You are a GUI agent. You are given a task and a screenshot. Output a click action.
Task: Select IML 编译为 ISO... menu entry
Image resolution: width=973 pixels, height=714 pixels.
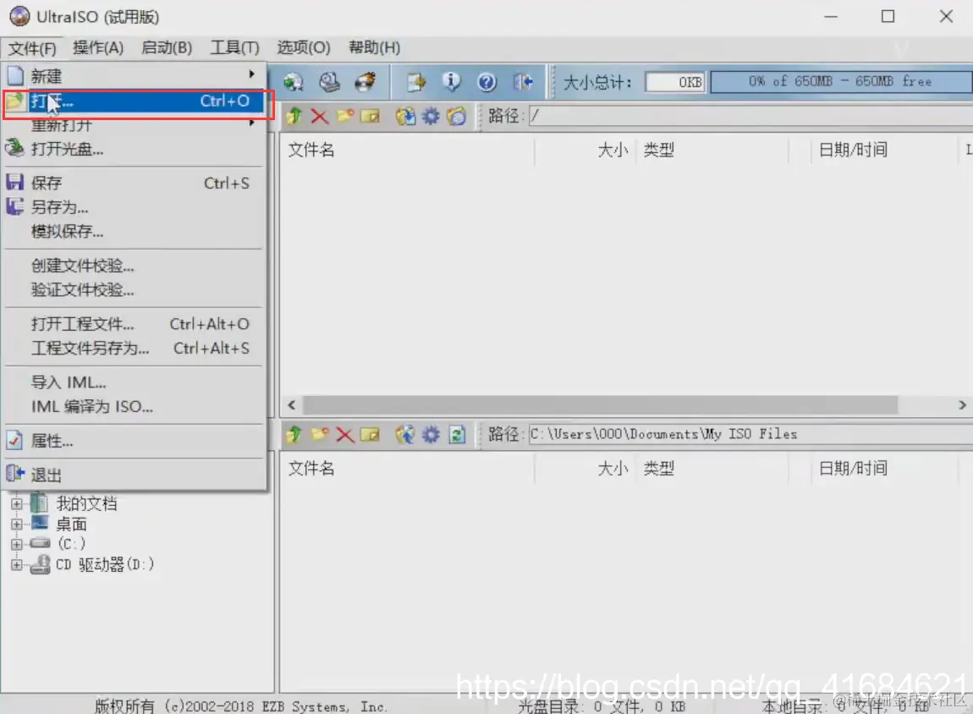coord(134,406)
